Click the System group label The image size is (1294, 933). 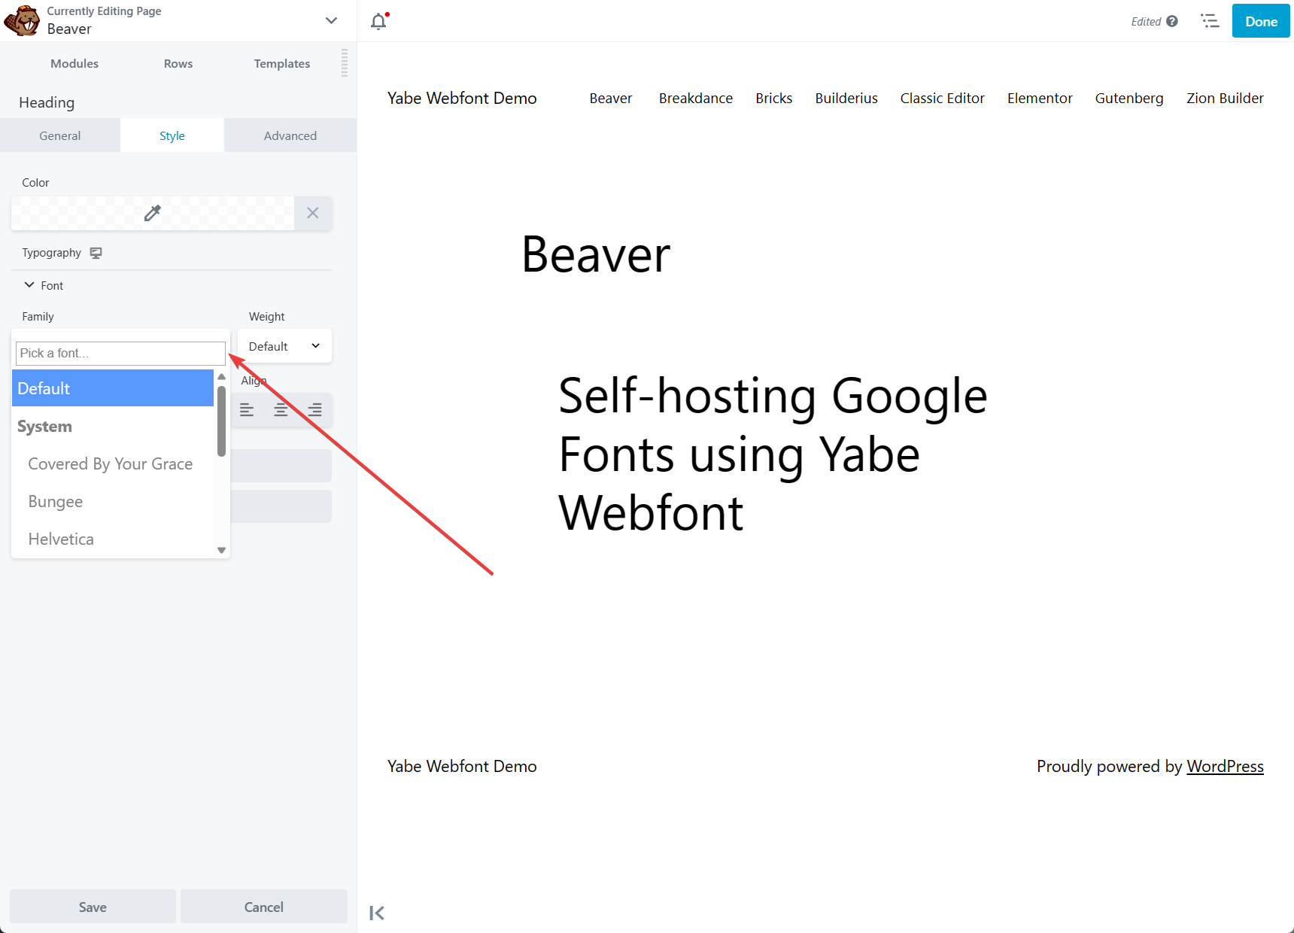45,426
